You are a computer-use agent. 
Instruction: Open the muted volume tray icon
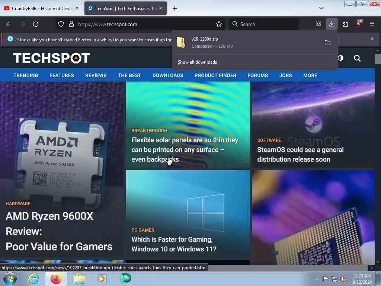point(343,279)
